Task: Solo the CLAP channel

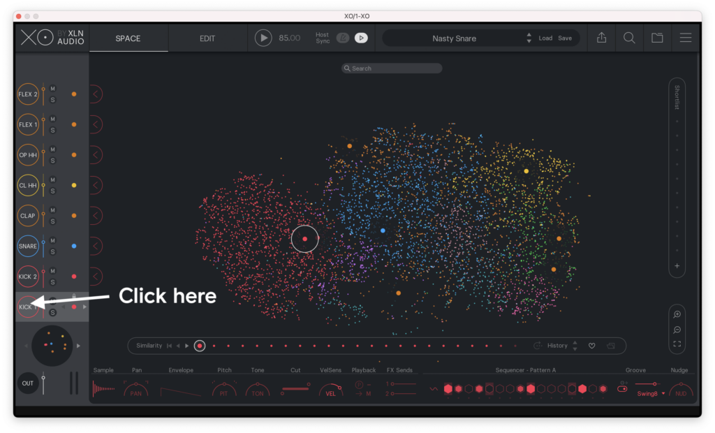Action: coord(52,222)
